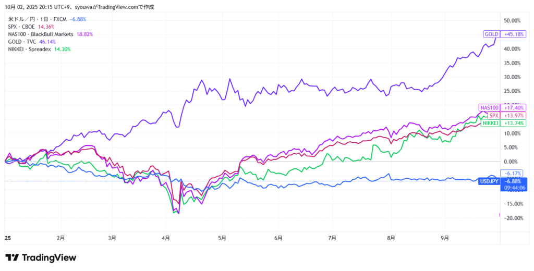The height and width of the screenshot is (271, 534).
Task: Select the blue USDJPY price label
Action: (489, 181)
